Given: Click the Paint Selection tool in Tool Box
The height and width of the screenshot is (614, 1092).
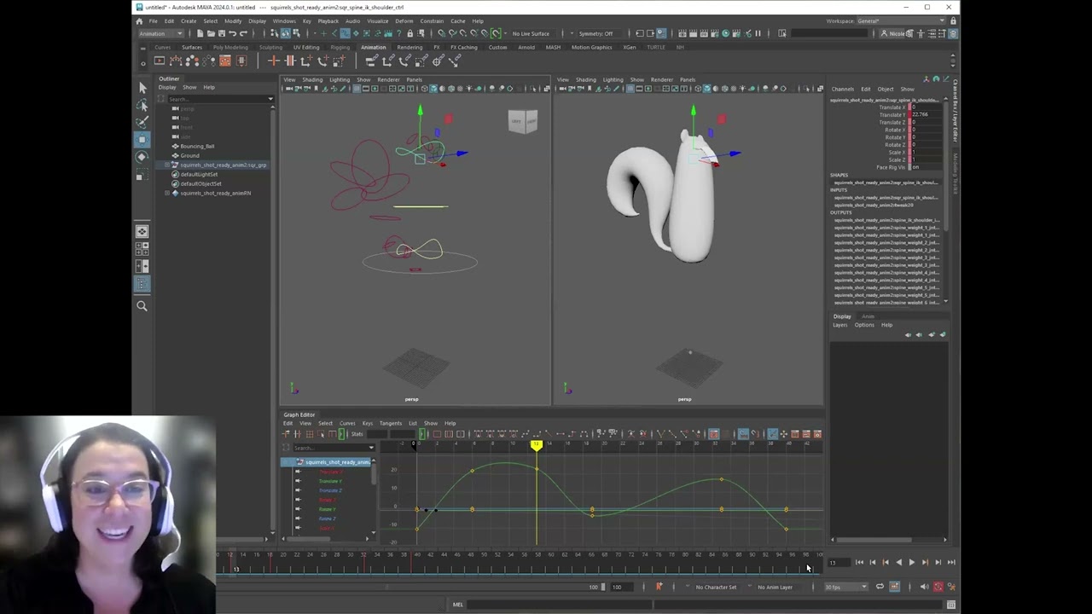Looking at the screenshot, I should point(142,122).
